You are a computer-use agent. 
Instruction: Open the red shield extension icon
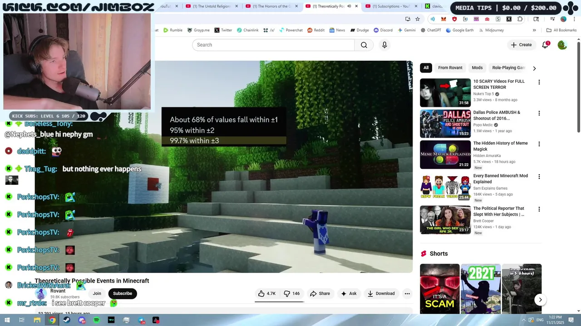click(454, 19)
